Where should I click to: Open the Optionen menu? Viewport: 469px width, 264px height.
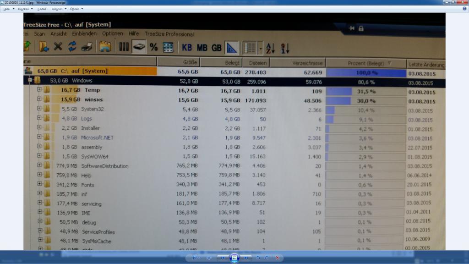coord(113,34)
